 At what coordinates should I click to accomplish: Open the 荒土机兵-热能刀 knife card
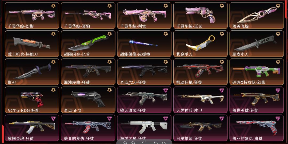pyautogui.click(x=32, y=44)
